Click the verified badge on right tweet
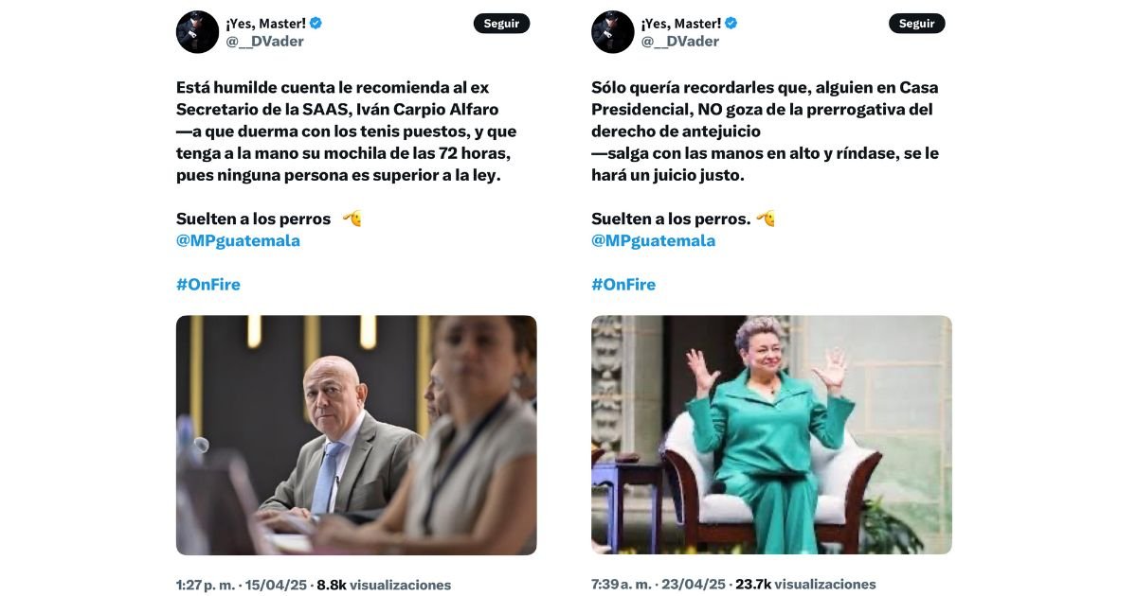Viewport: 1137px width, 596px height. click(731, 24)
